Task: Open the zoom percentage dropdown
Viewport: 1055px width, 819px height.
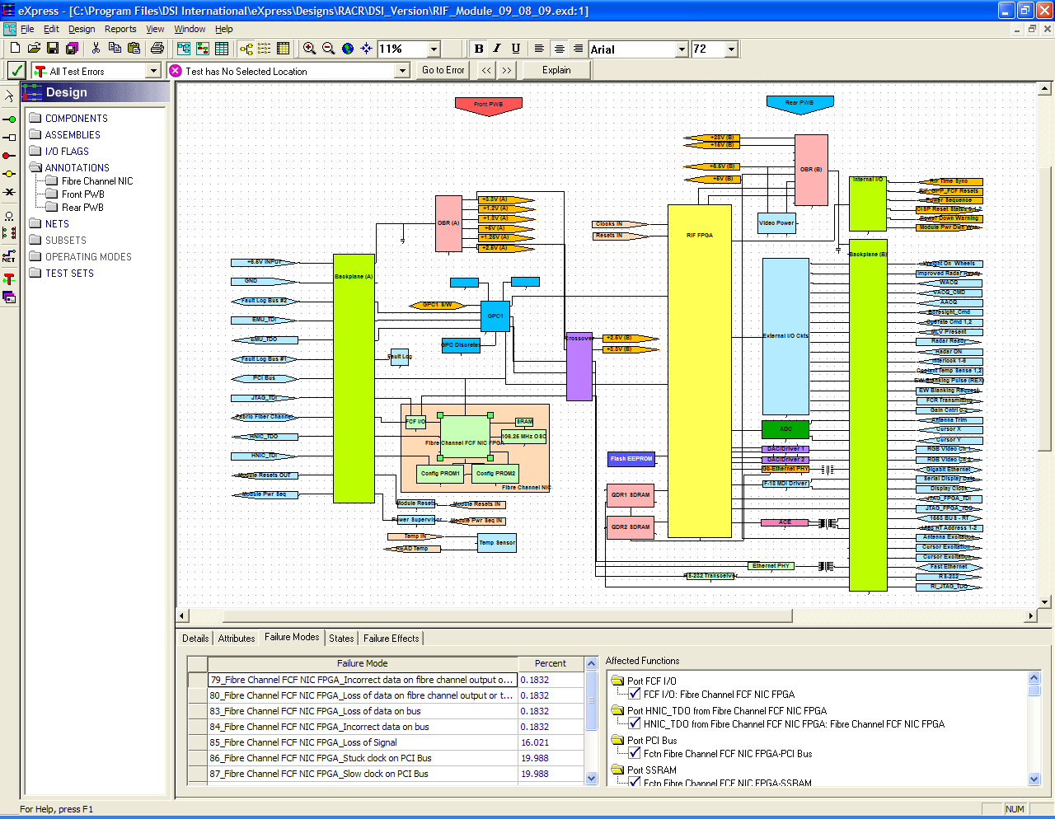Action: click(434, 49)
